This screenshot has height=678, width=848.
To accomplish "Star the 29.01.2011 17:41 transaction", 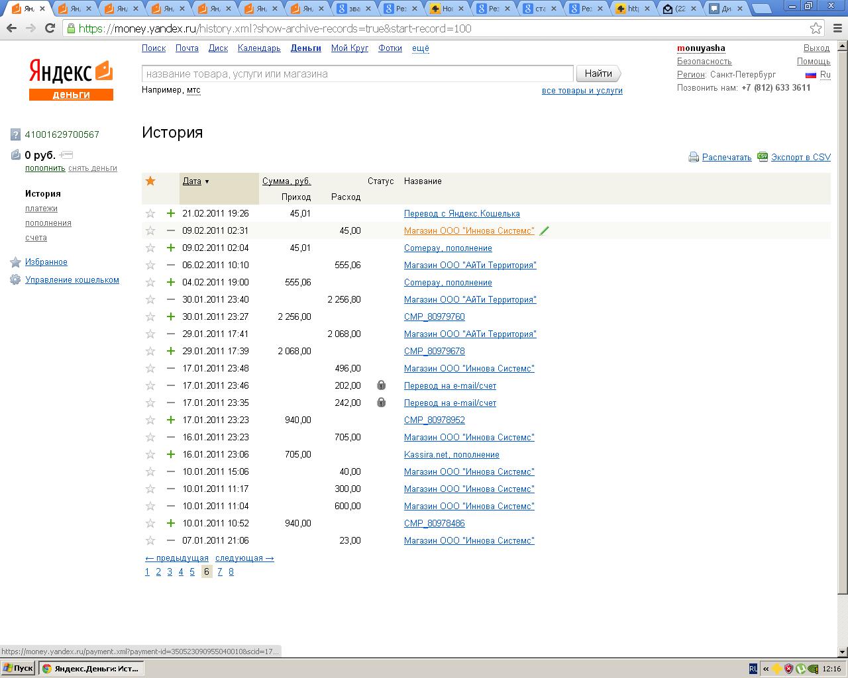I will [150, 334].
